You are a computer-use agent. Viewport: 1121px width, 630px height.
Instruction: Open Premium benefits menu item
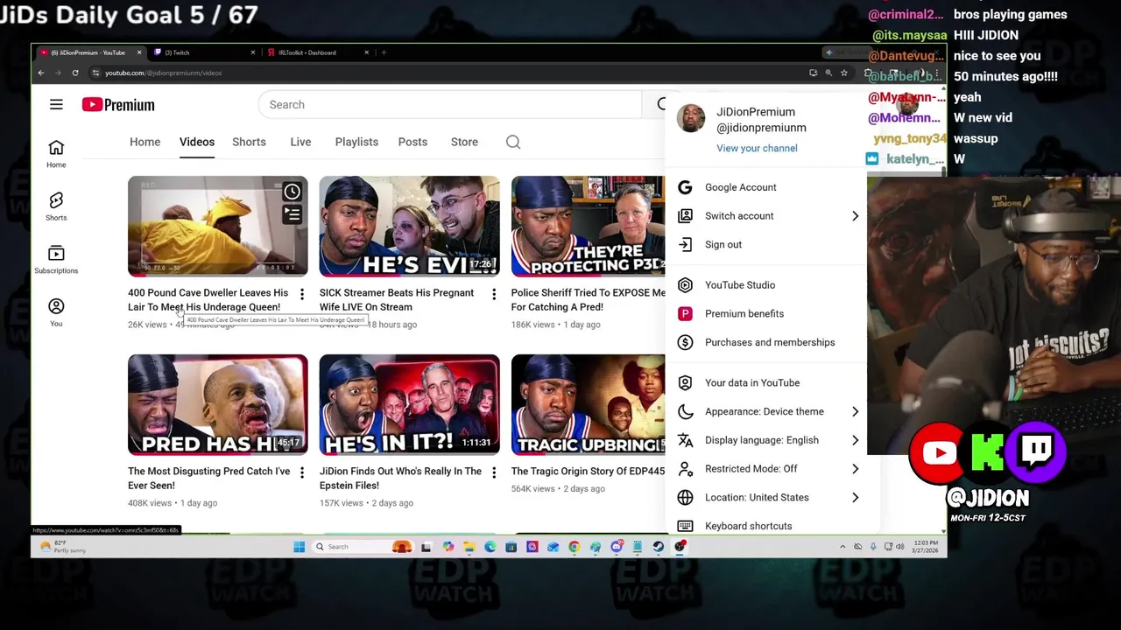[766, 314]
